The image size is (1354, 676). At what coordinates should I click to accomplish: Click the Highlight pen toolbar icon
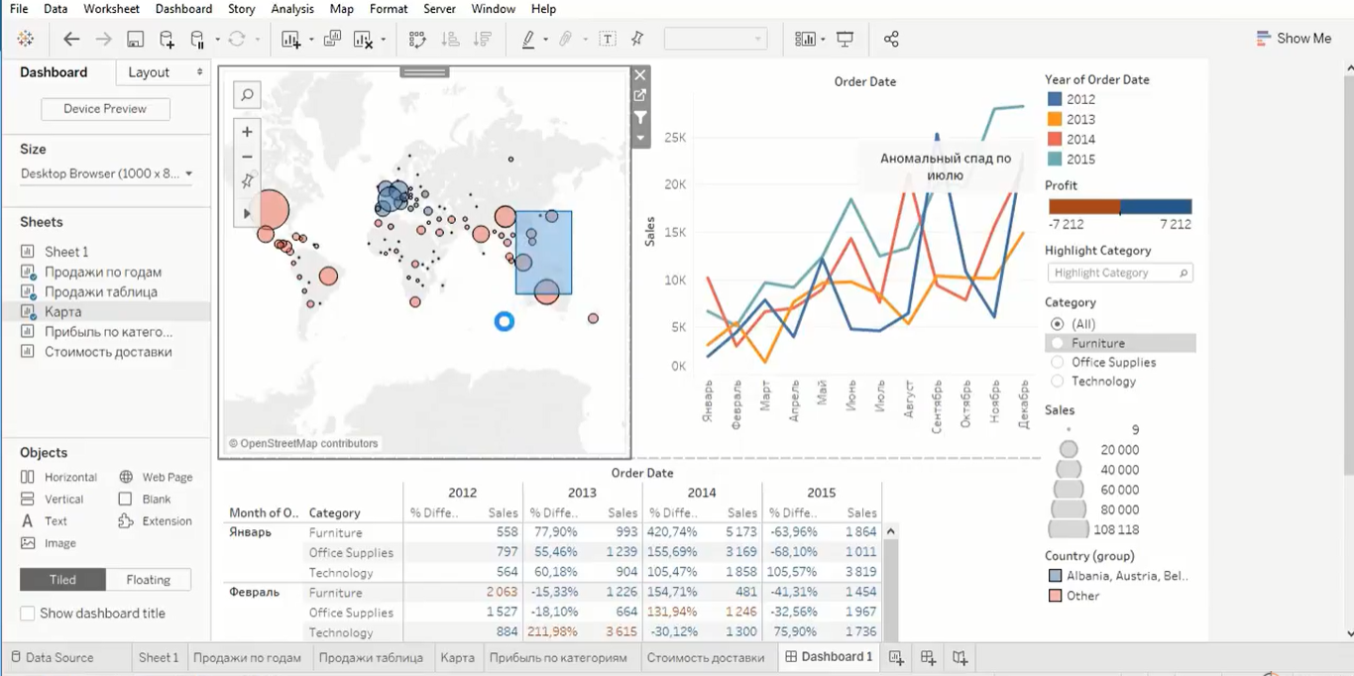point(528,40)
